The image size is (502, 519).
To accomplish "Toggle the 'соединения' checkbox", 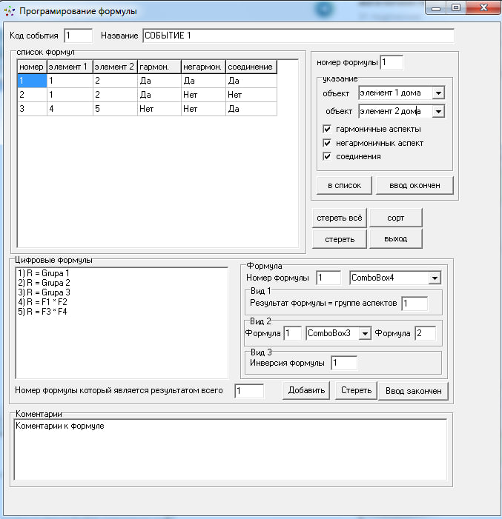I will (328, 156).
